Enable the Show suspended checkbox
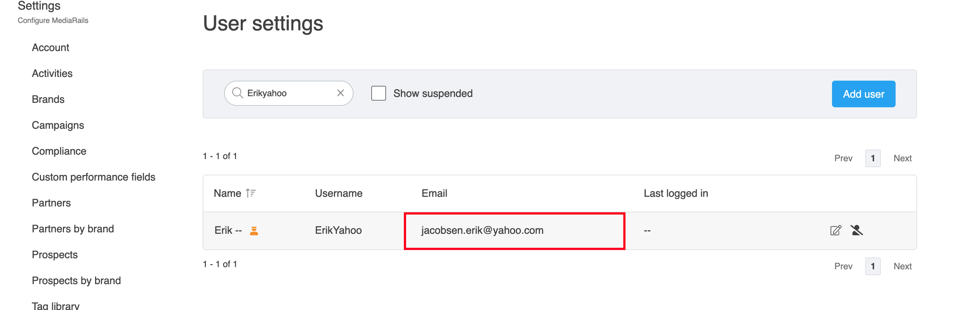The width and height of the screenshot is (957, 310). coord(379,93)
